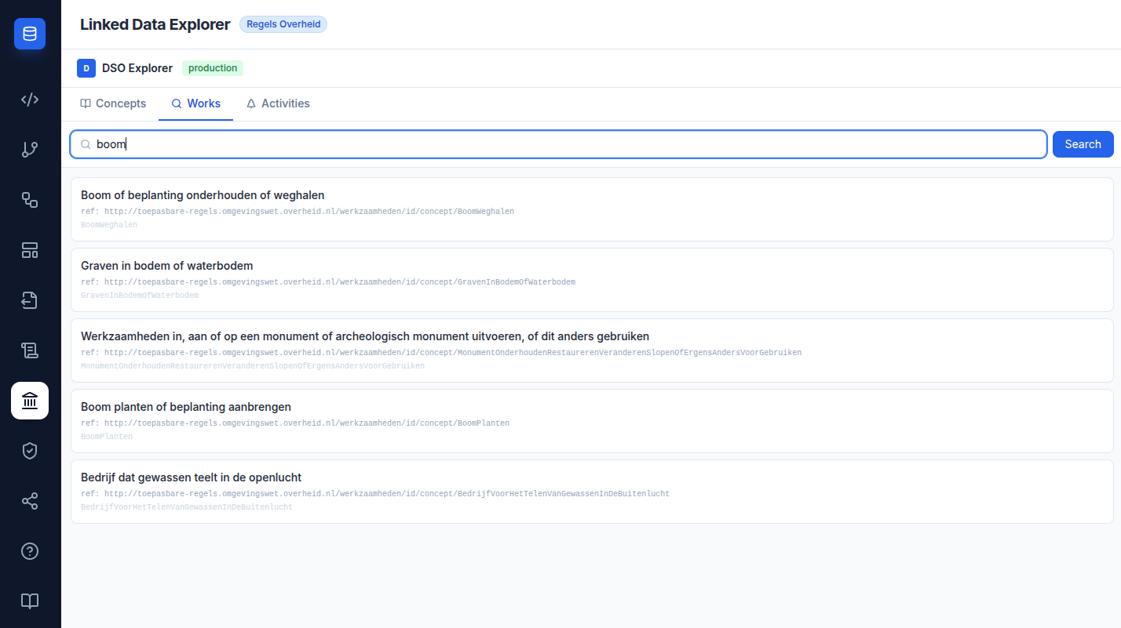Click the production environment badge
Screen dimensions: 1121x628
(213, 68)
